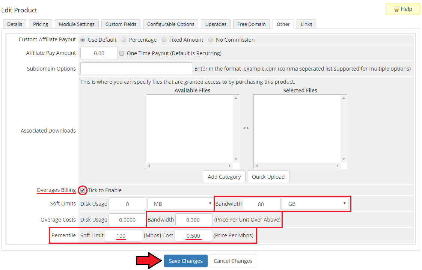The image size is (422, 270).
Task: Click Selected Files scroll down arrow
Action: (x=344, y=159)
